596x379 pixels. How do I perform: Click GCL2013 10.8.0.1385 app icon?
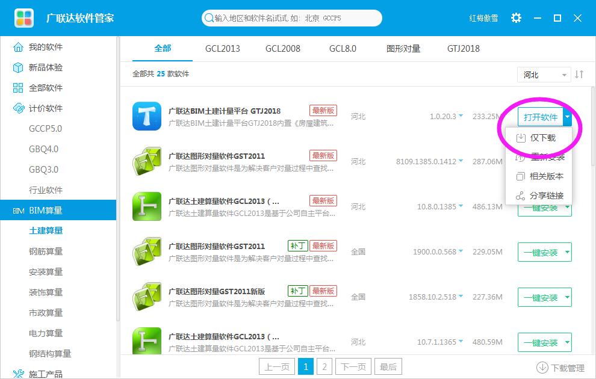pos(147,206)
